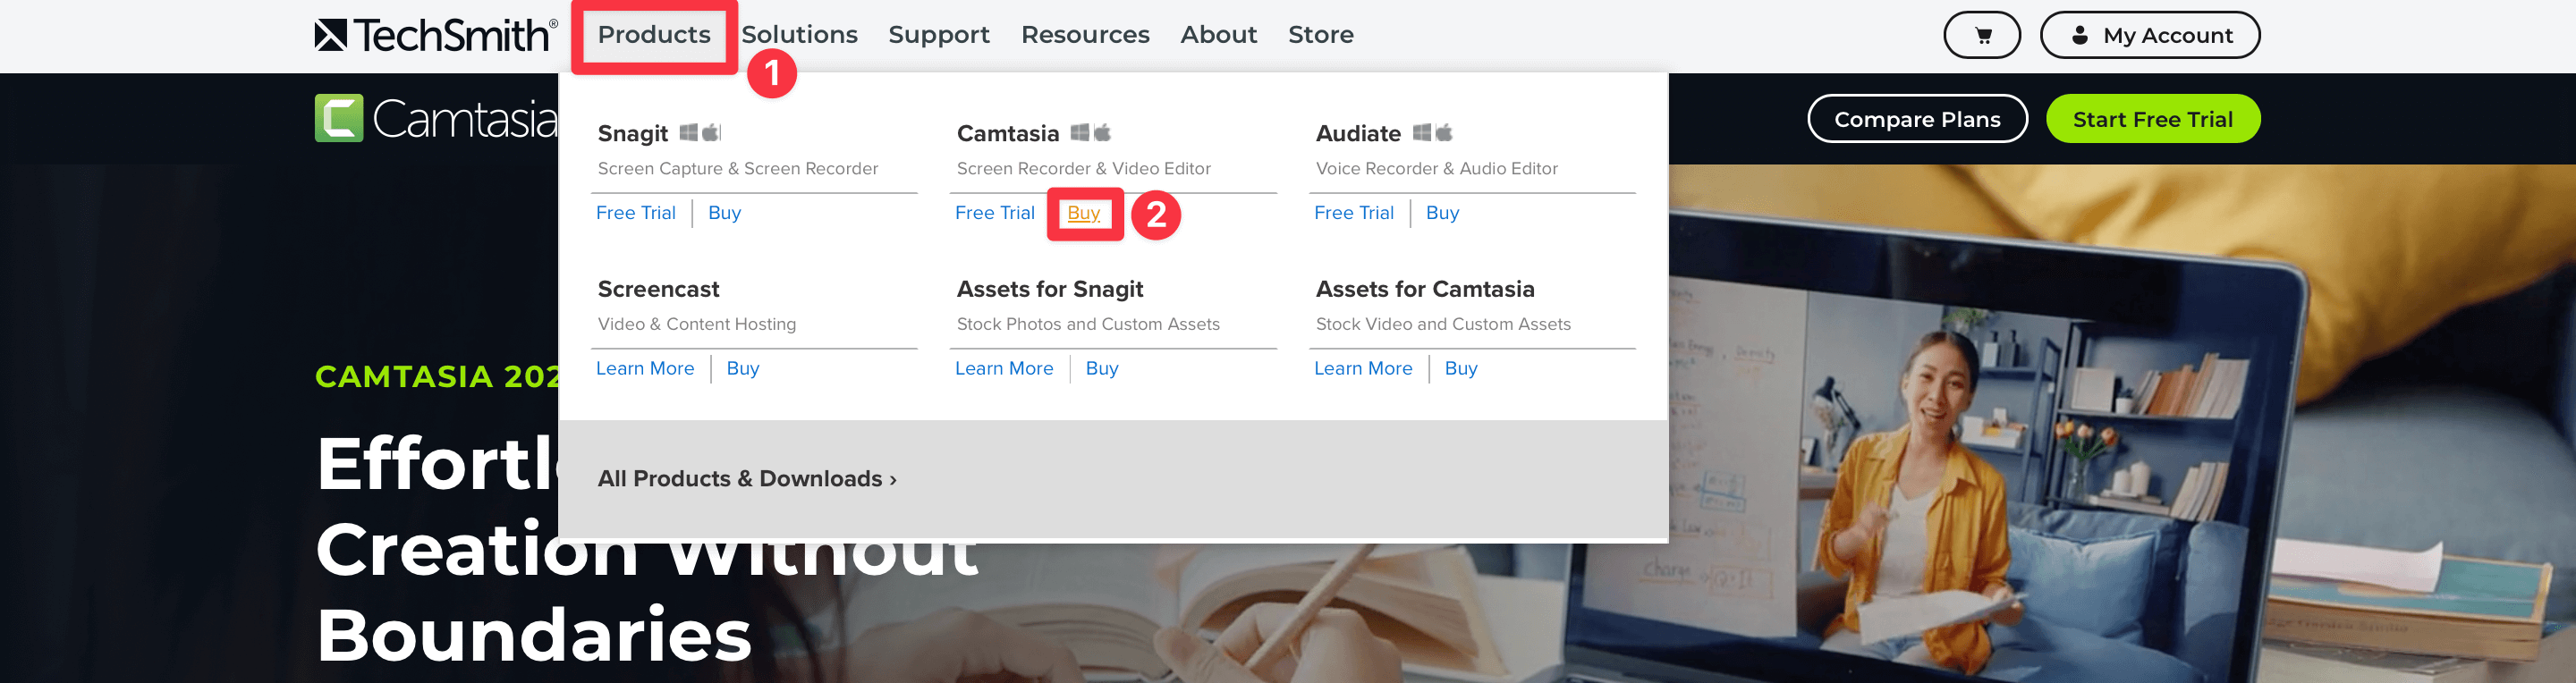Click the Buy link for Camtasia
The image size is (2576, 683).
click(1083, 213)
